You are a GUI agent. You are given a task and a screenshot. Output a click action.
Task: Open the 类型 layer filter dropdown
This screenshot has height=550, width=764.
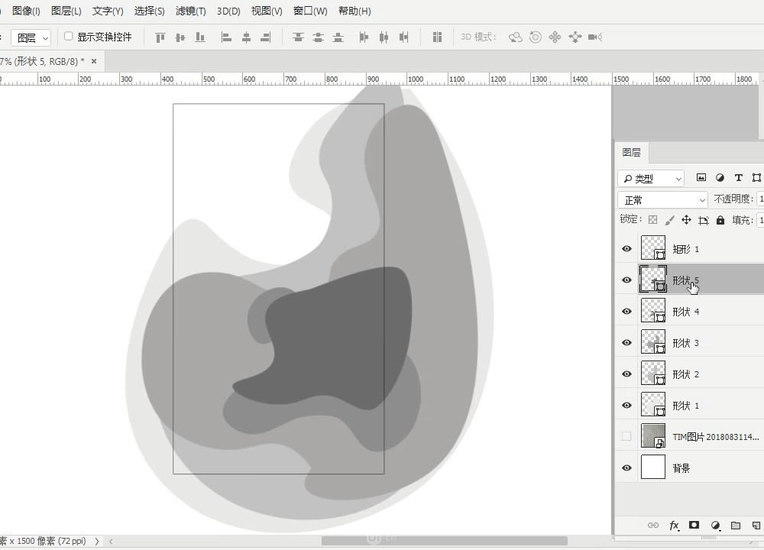click(x=651, y=179)
